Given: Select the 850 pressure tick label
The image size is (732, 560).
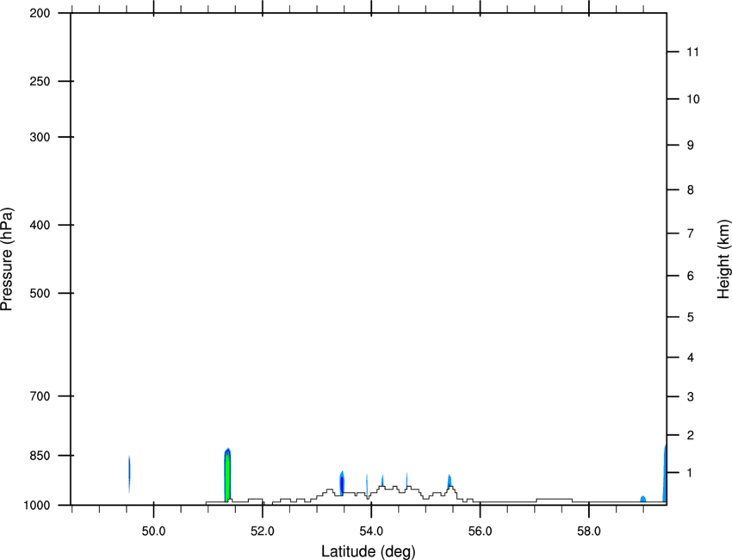Looking at the screenshot, I should tap(40, 456).
